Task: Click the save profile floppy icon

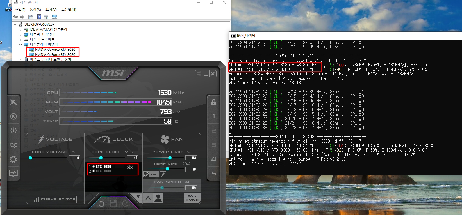Action: 113,204
